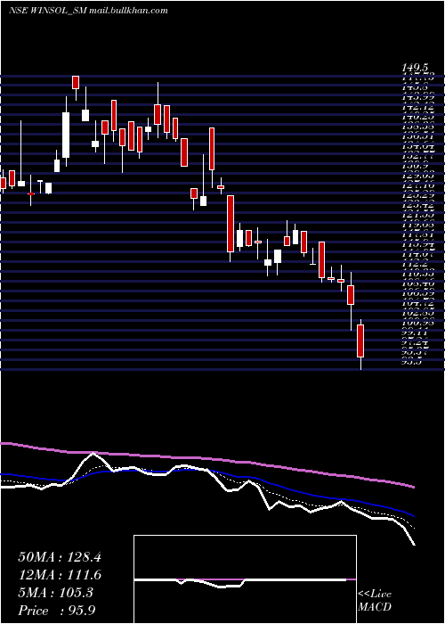Click the 12MA : 111.6 reading
Viewport: 445px width, 624px height.
coord(60,575)
